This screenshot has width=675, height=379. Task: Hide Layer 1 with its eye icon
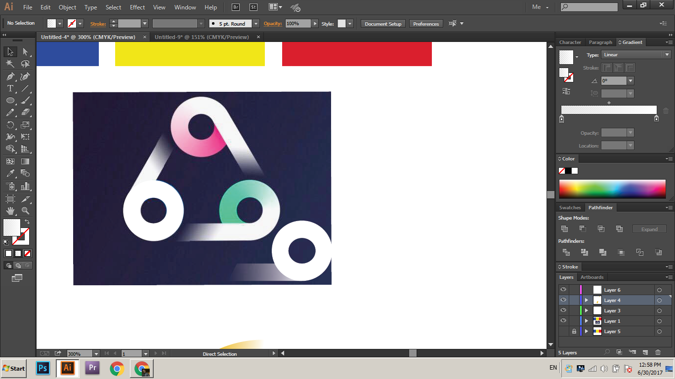point(563,321)
